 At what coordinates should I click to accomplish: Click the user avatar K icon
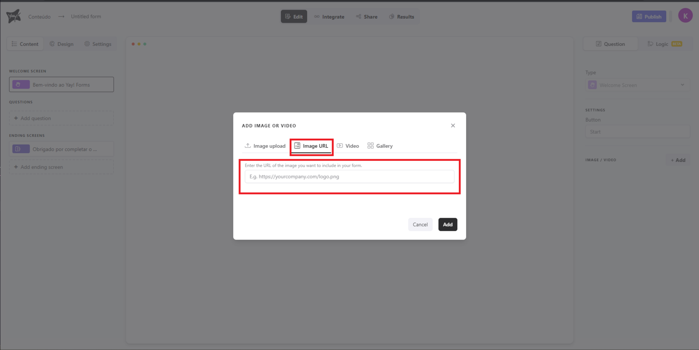click(685, 16)
